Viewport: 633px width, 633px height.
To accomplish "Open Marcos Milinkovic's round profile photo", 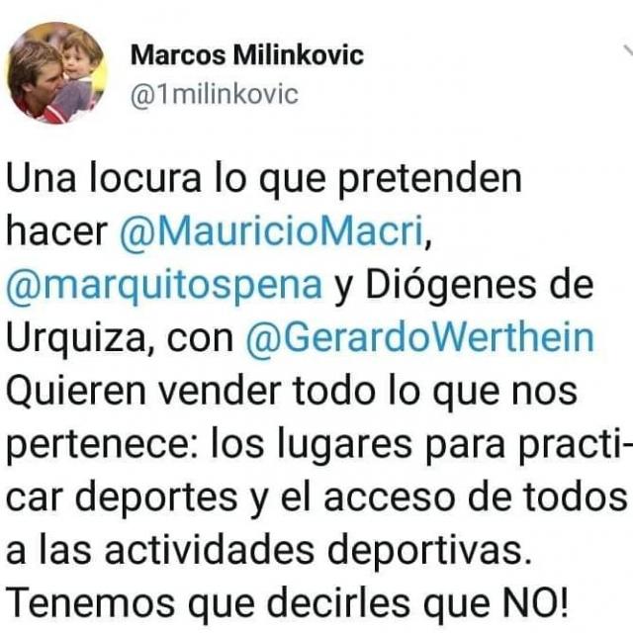I will [x=57, y=72].
